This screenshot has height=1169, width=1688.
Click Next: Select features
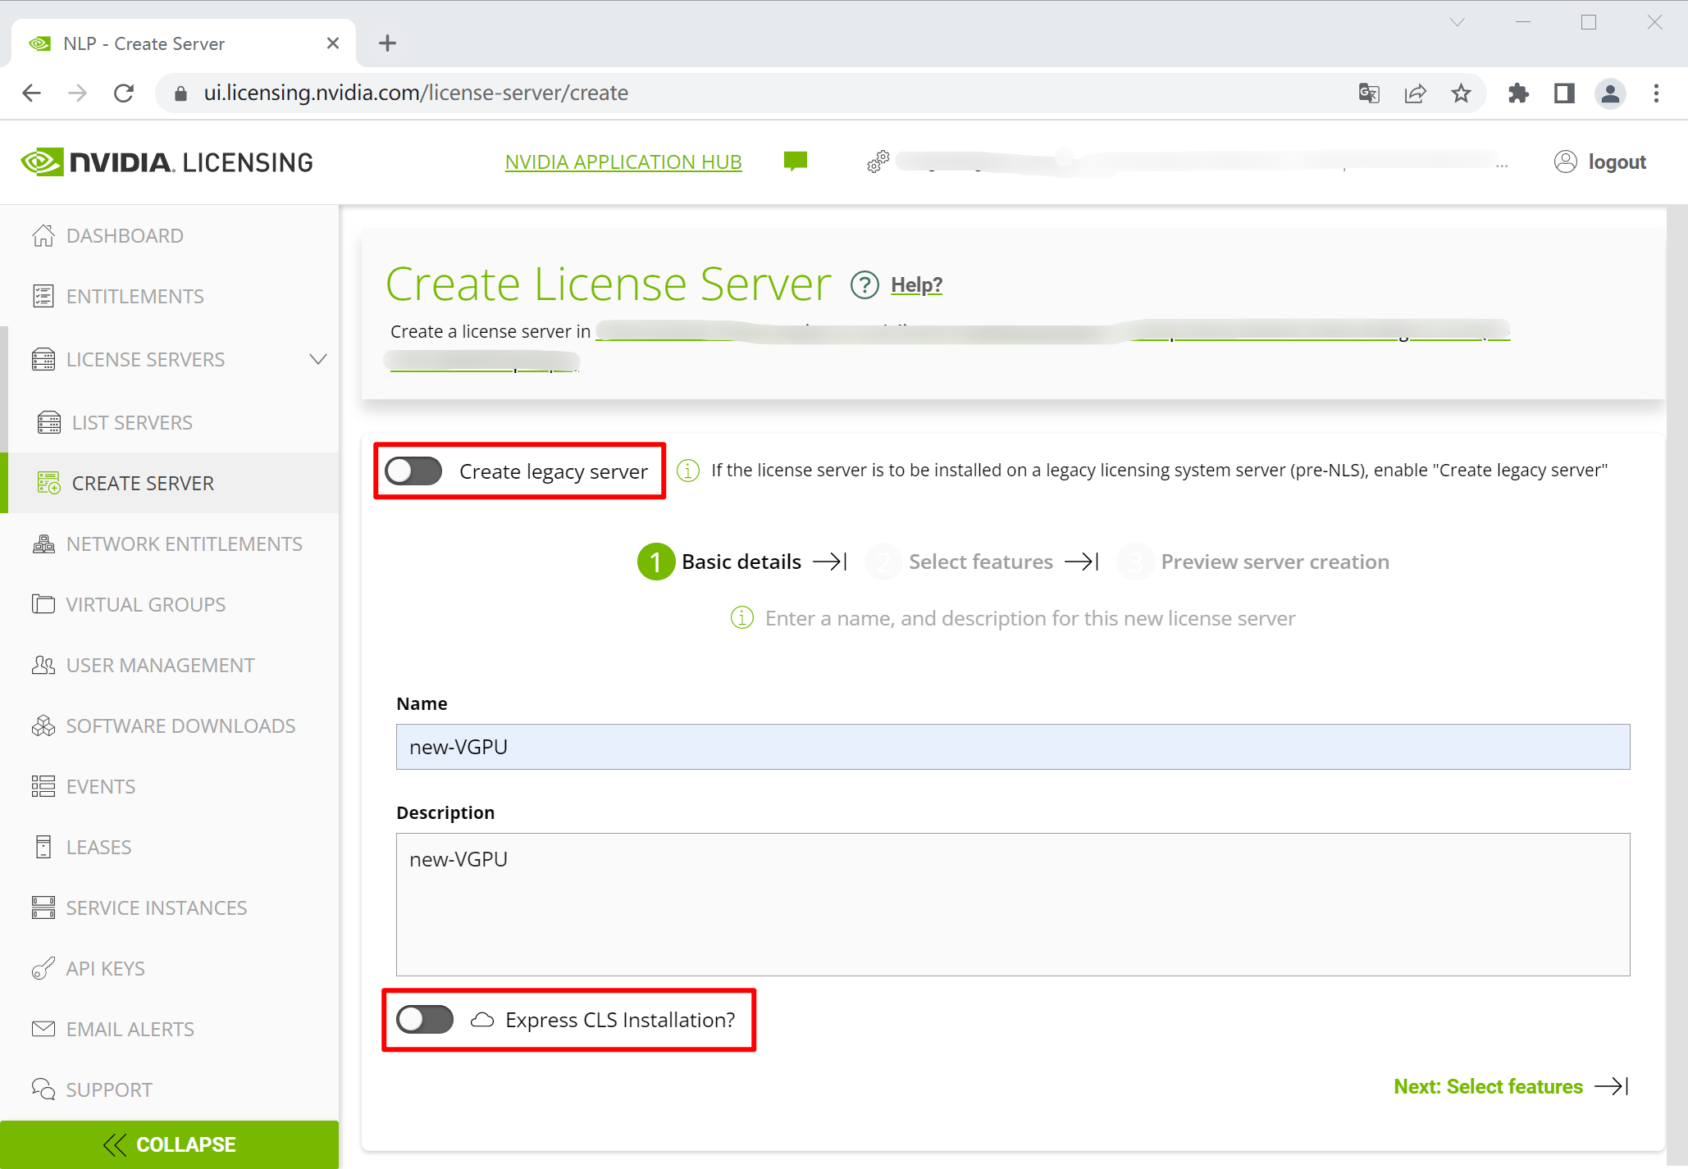[x=1511, y=1086]
